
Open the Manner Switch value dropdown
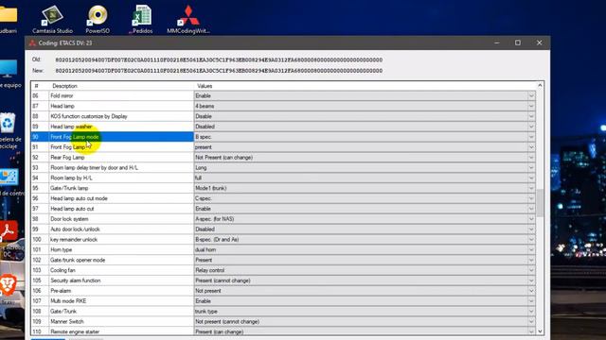click(x=531, y=321)
